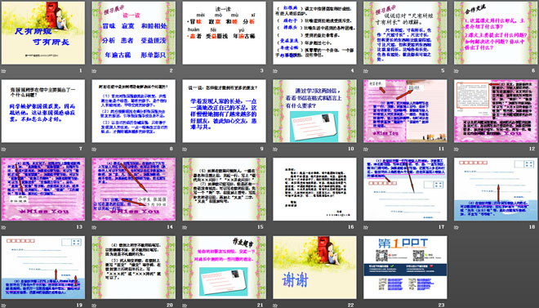539x308 pixels.
Task: Click the animation star under slide 10
Action: (275, 149)
